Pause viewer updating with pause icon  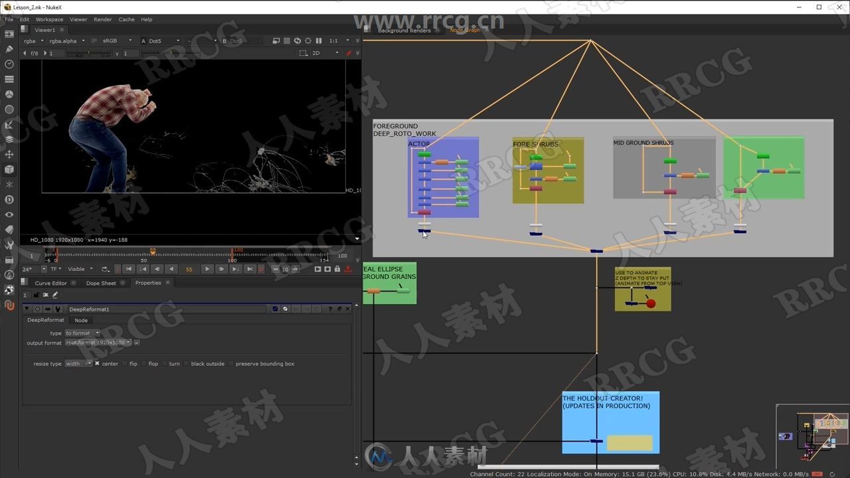point(319,40)
